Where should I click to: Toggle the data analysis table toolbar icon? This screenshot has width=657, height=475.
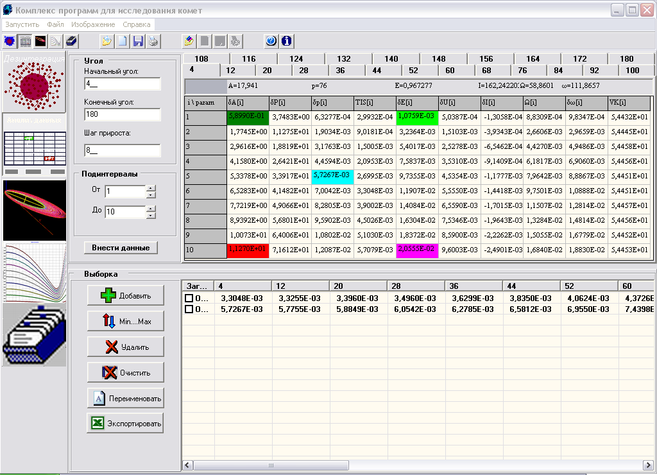coord(25,41)
